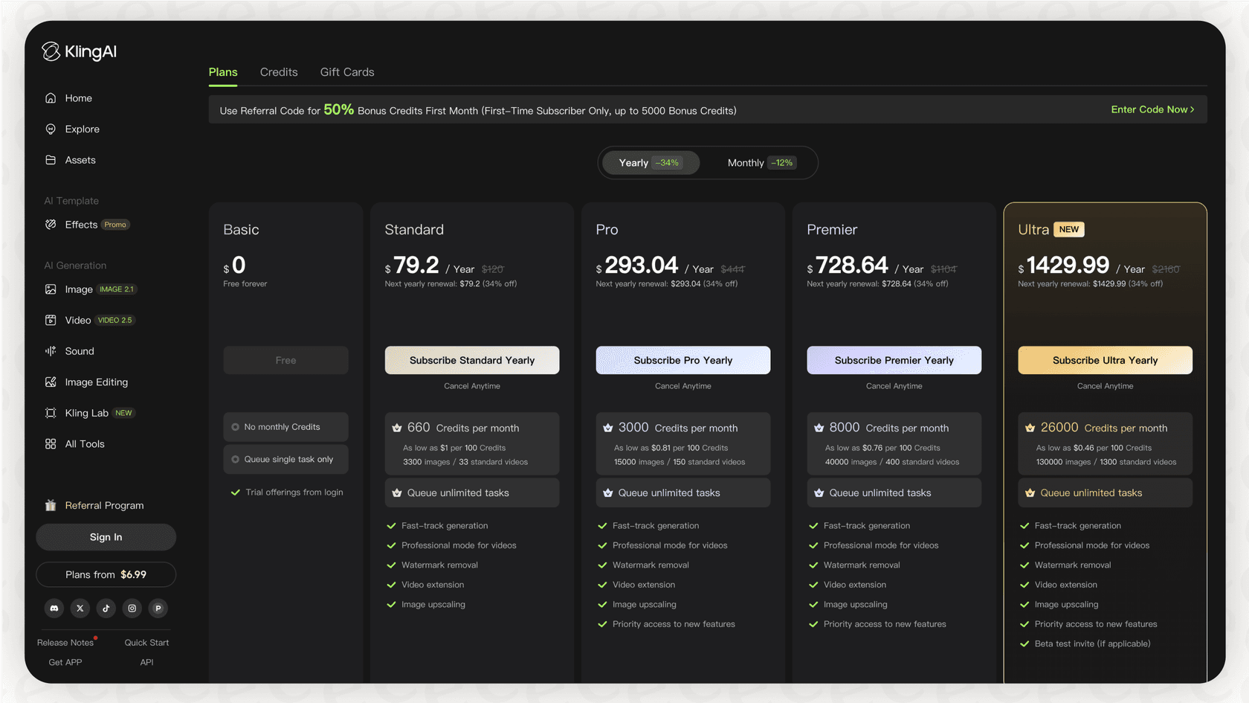Open KlingAI's Discord community page
The width and height of the screenshot is (1249, 703).
tap(54, 608)
